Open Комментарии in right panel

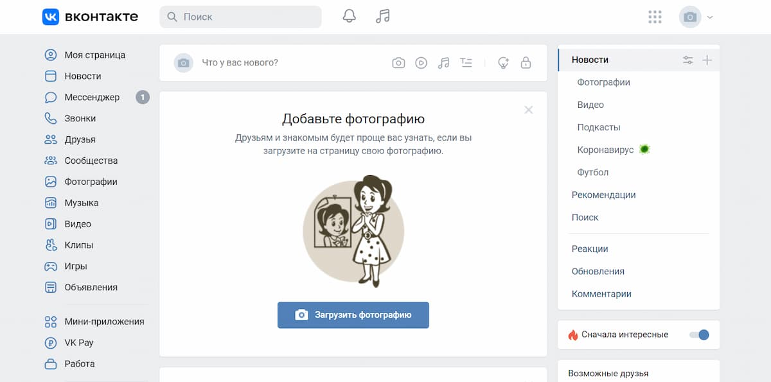601,293
